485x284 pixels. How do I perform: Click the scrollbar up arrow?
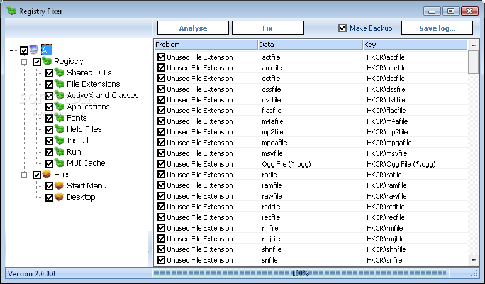[x=474, y=45]
